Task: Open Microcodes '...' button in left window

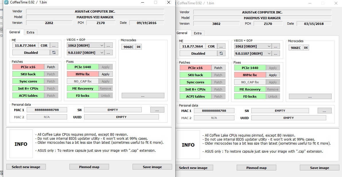Action: [x=143, y=96]
